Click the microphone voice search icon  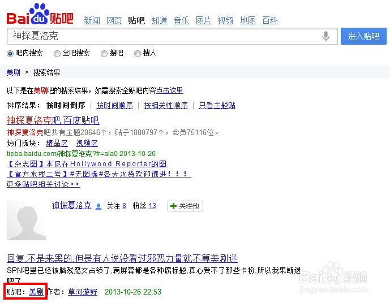[325, 36]
